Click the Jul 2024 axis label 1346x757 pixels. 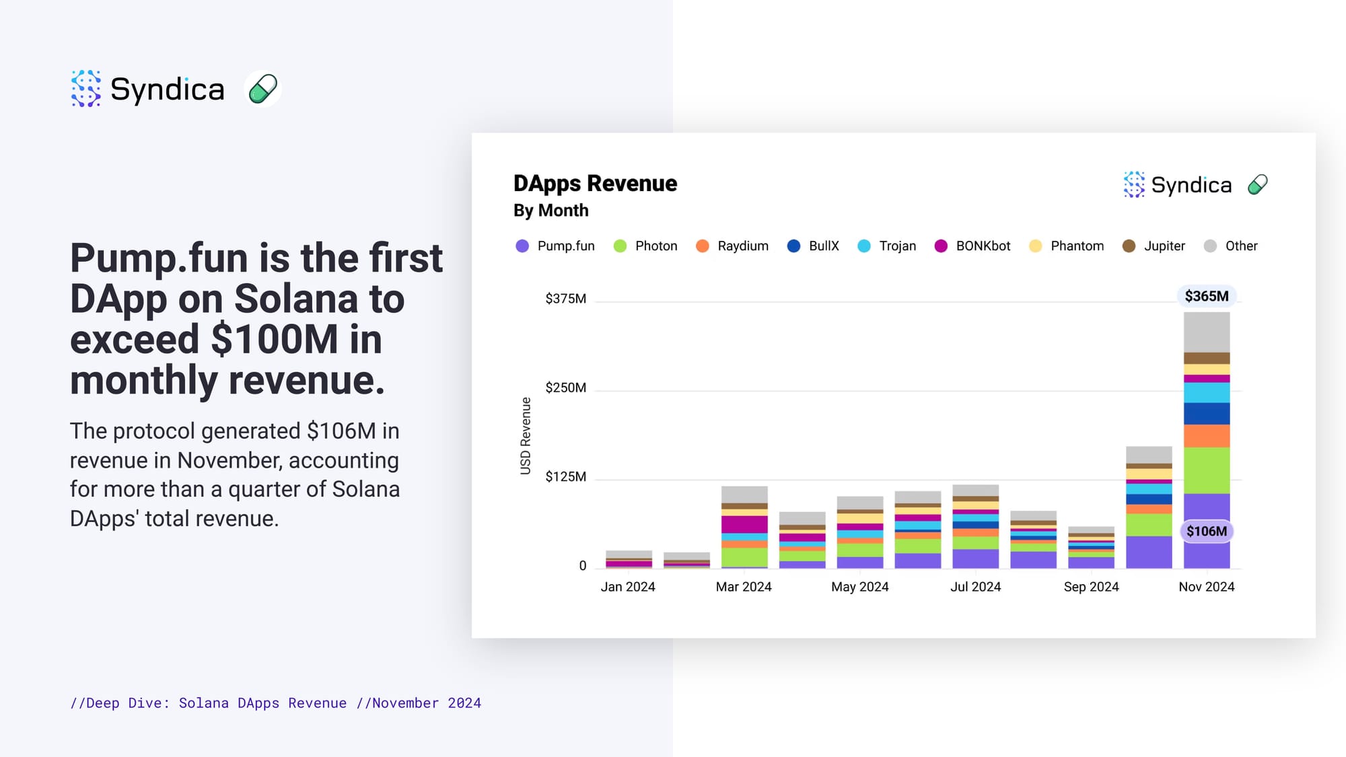975,587
